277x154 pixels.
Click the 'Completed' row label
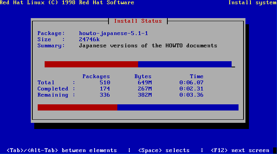[53, 89]
